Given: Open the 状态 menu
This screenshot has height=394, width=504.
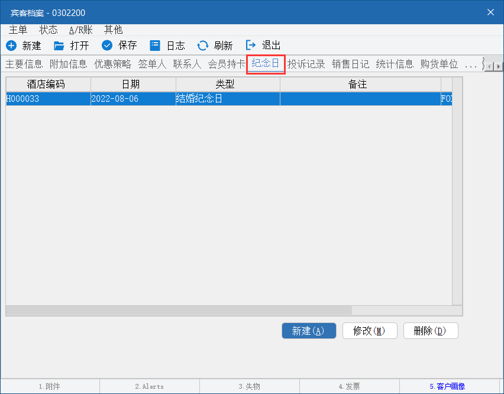Looking at the screenshot, I should [x=49, y=30].
